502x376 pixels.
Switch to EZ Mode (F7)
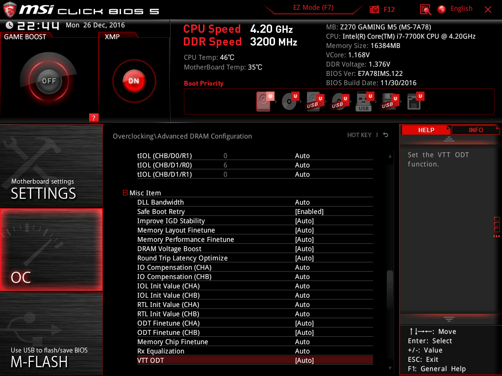pyautogui.click(x=313, y=8)
